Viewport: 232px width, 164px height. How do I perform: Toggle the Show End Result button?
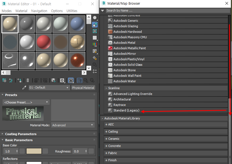(80, 81)
